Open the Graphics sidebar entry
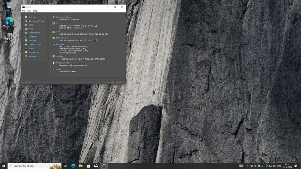Screen dimensions: 301x169 pos(33,37)
